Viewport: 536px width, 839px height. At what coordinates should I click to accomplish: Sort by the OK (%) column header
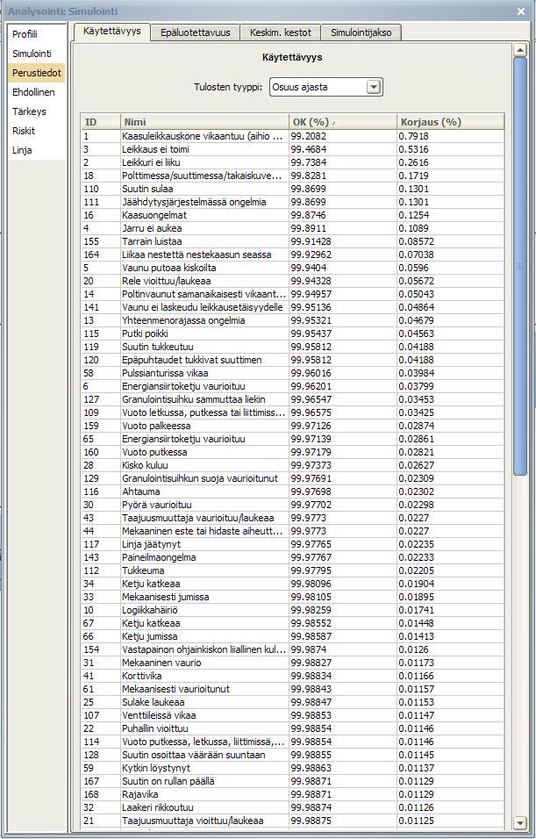click(342, 122)
